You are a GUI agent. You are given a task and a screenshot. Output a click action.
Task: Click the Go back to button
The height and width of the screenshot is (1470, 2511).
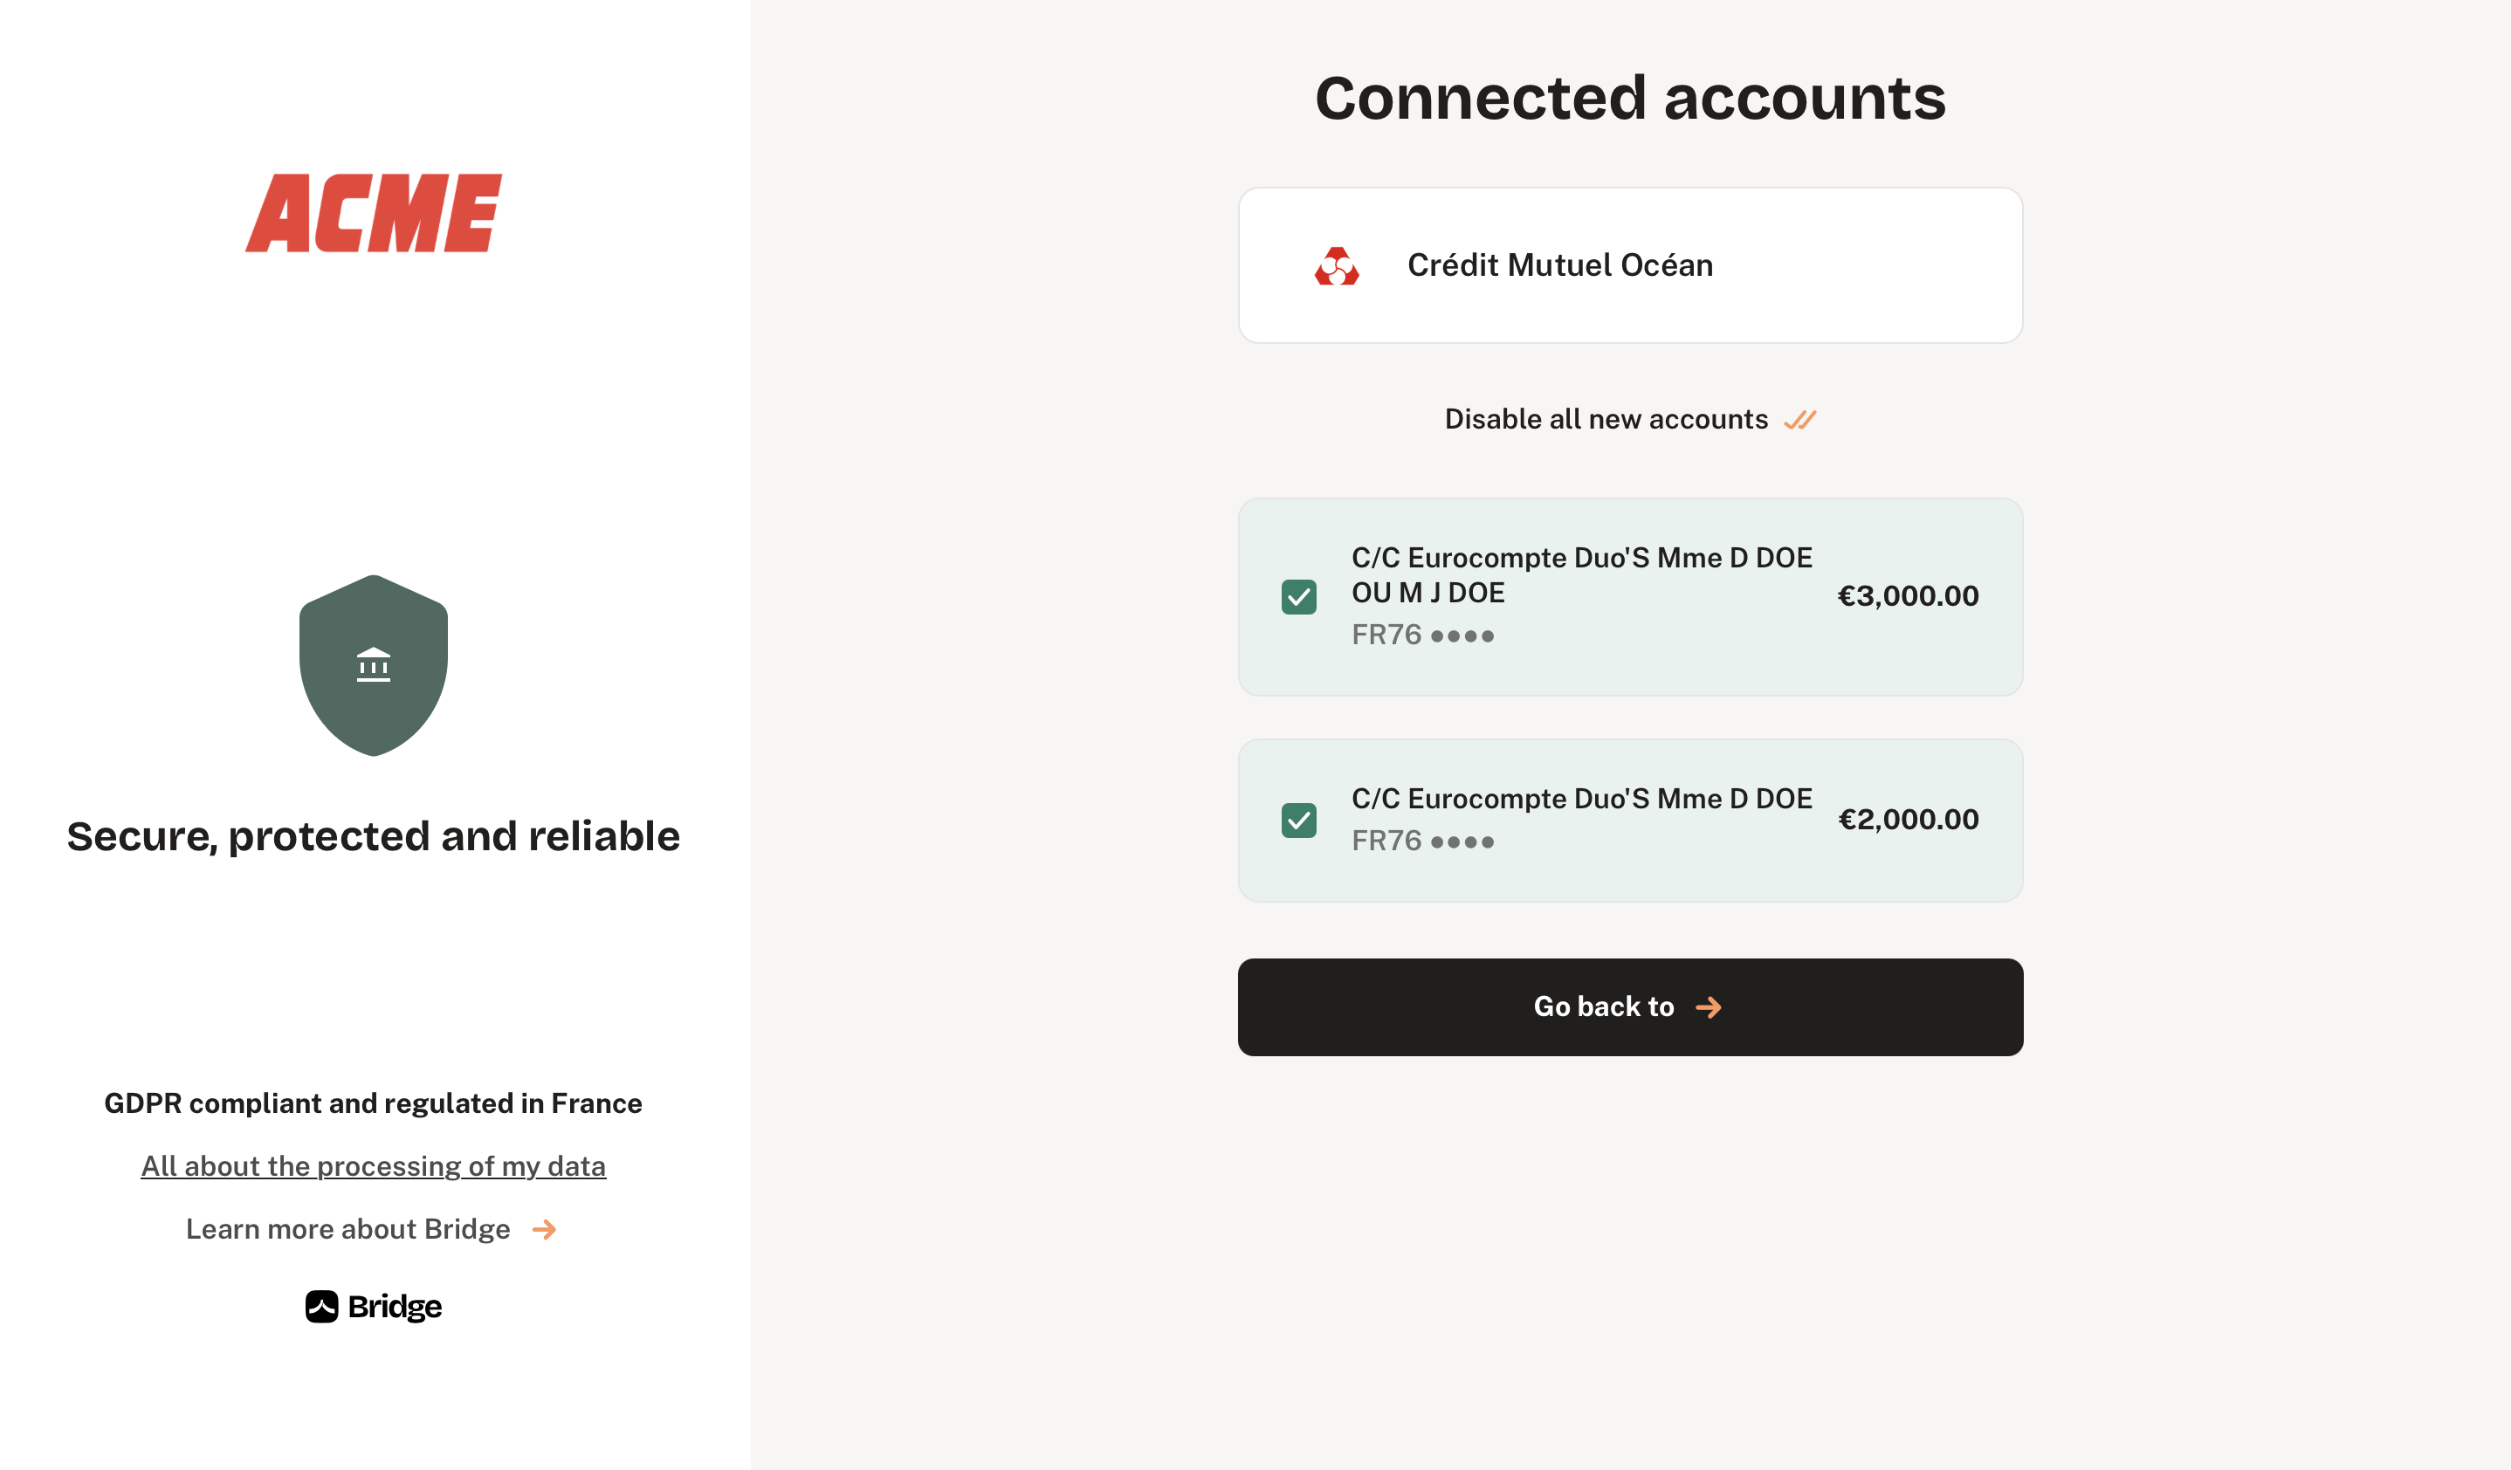coord(1630,1006)
